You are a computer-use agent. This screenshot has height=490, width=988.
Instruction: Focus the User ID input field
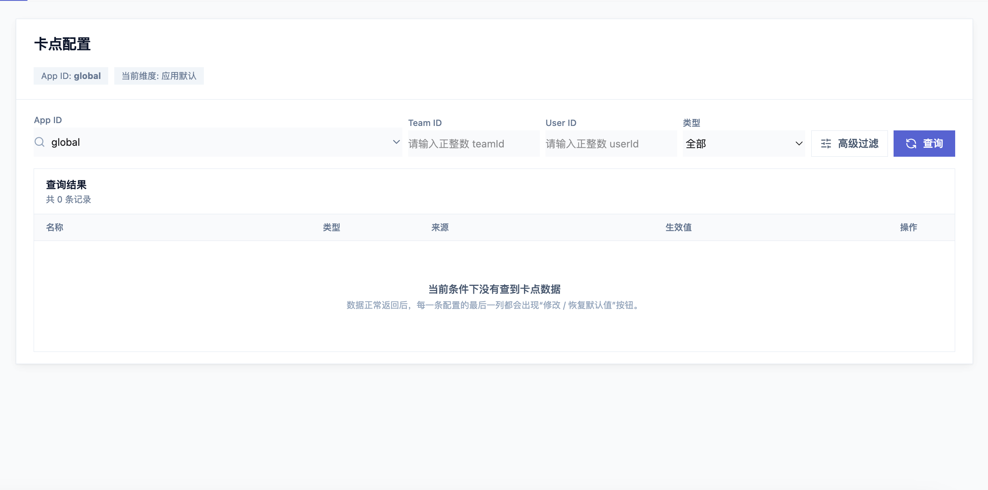(611, 144)
